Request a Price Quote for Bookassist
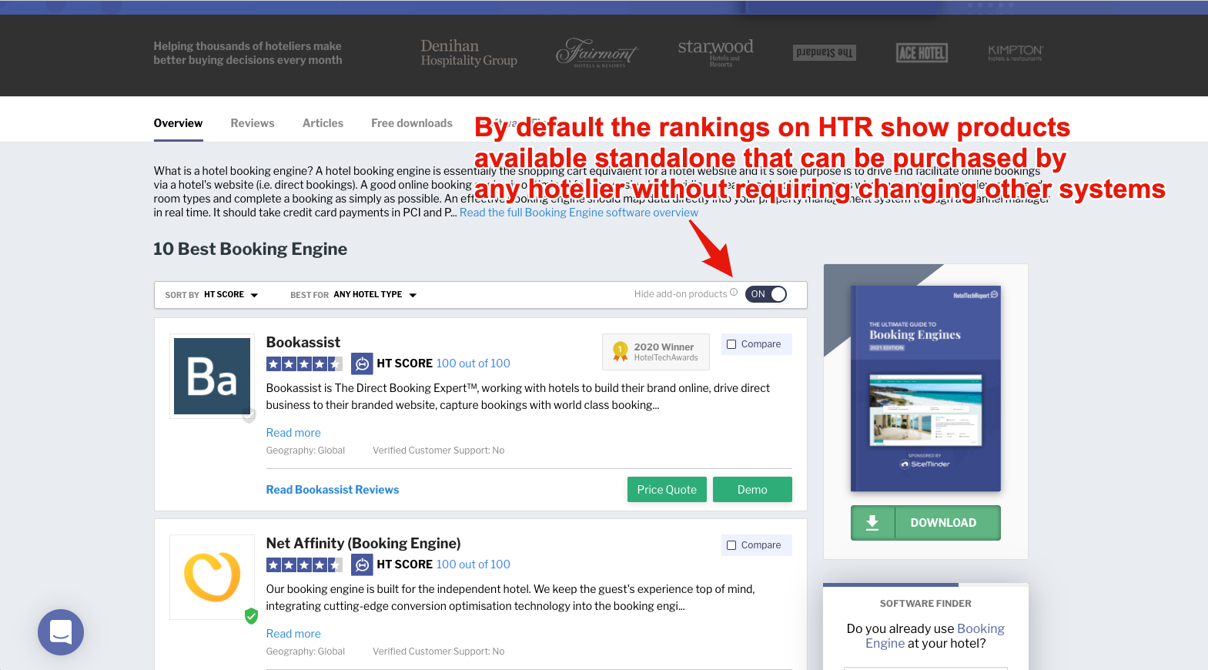Screen dimensions: 1208x670 coord(667,490)
